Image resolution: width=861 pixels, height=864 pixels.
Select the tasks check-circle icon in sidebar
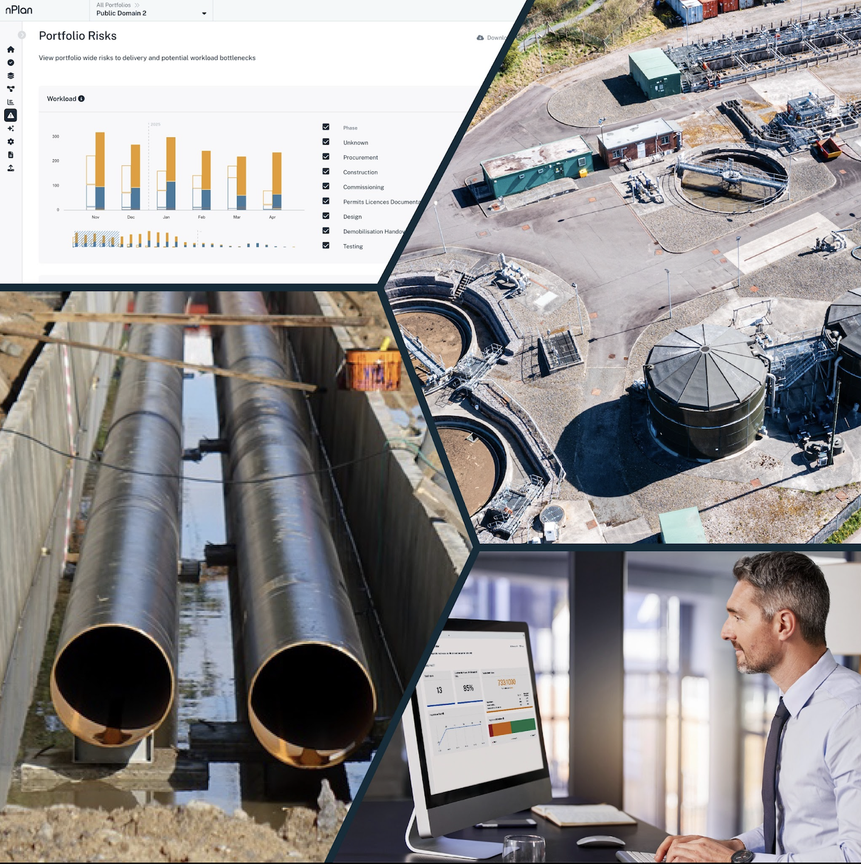(10, 63)
